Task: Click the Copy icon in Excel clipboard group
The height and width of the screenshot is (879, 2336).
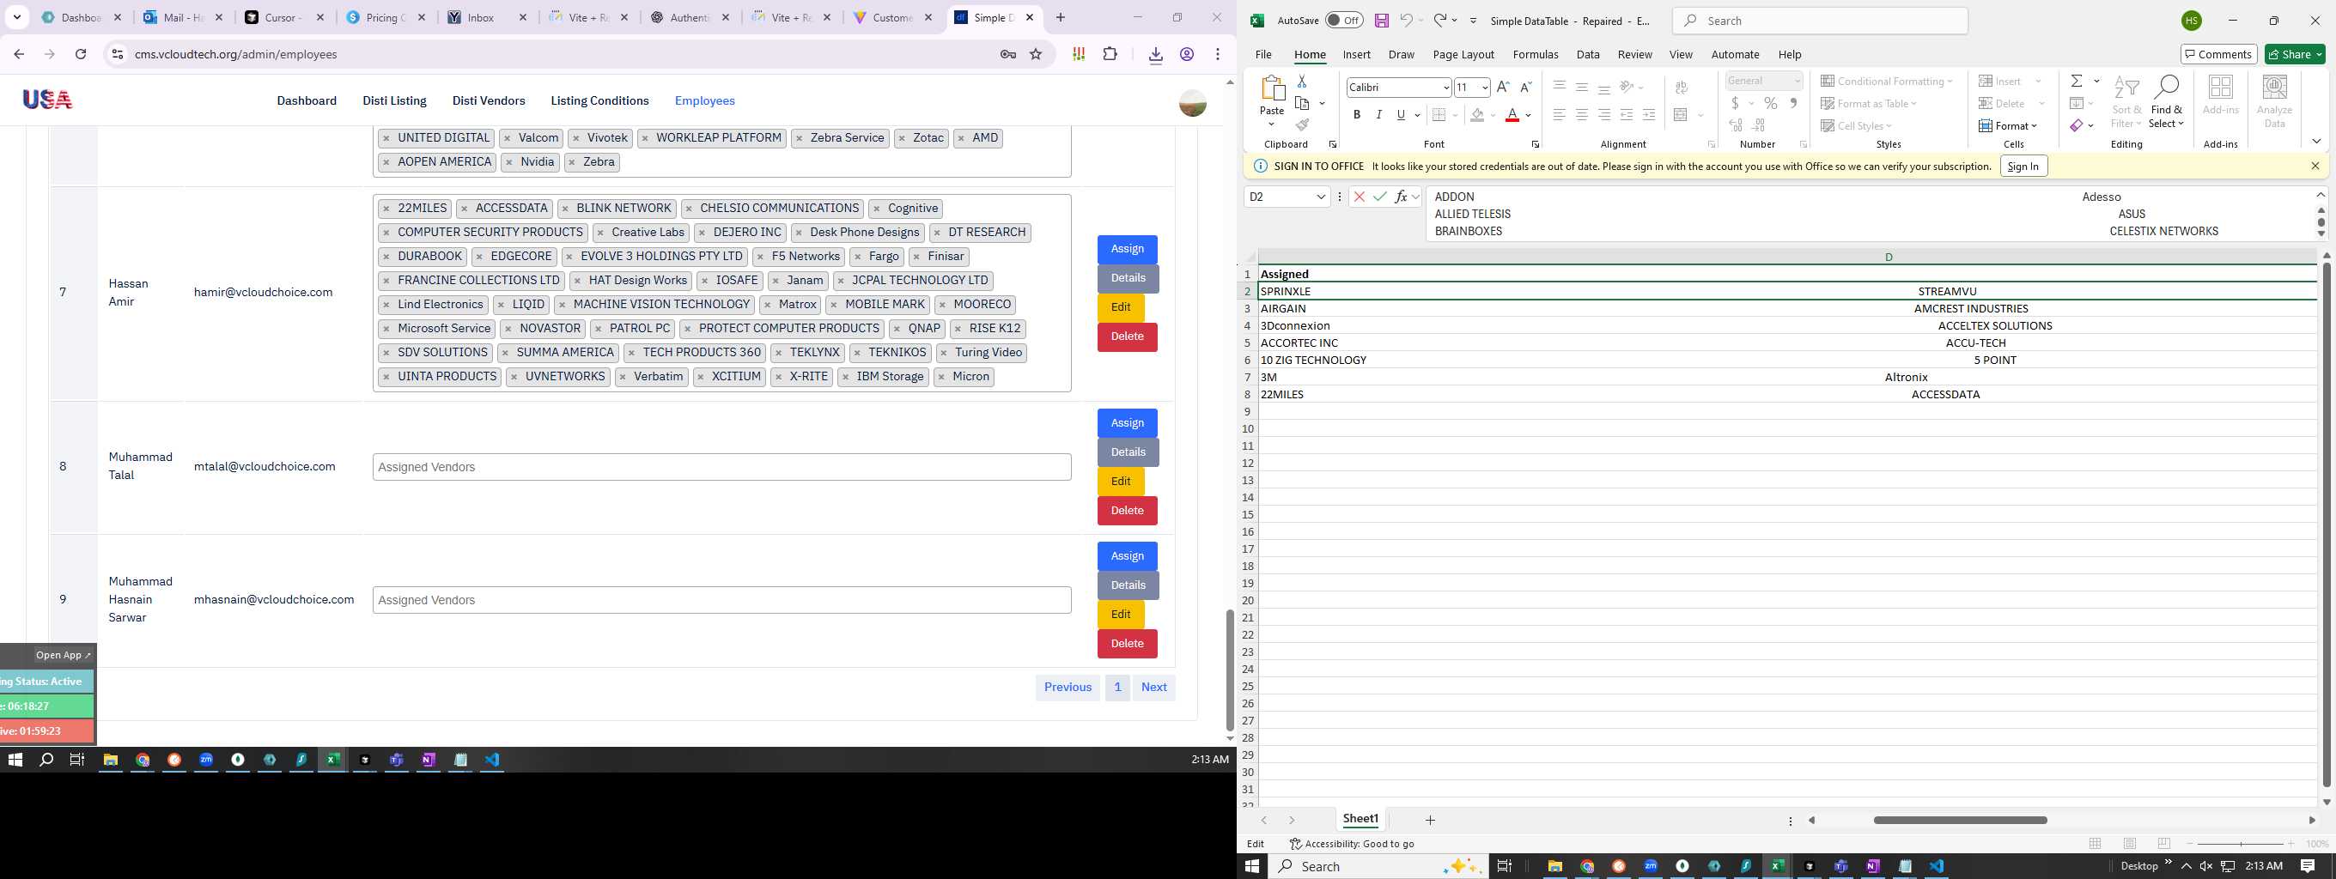Action: pyautogui.click(x=1302, y=103)
